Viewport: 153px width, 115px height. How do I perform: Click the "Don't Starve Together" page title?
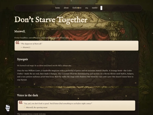51,20
